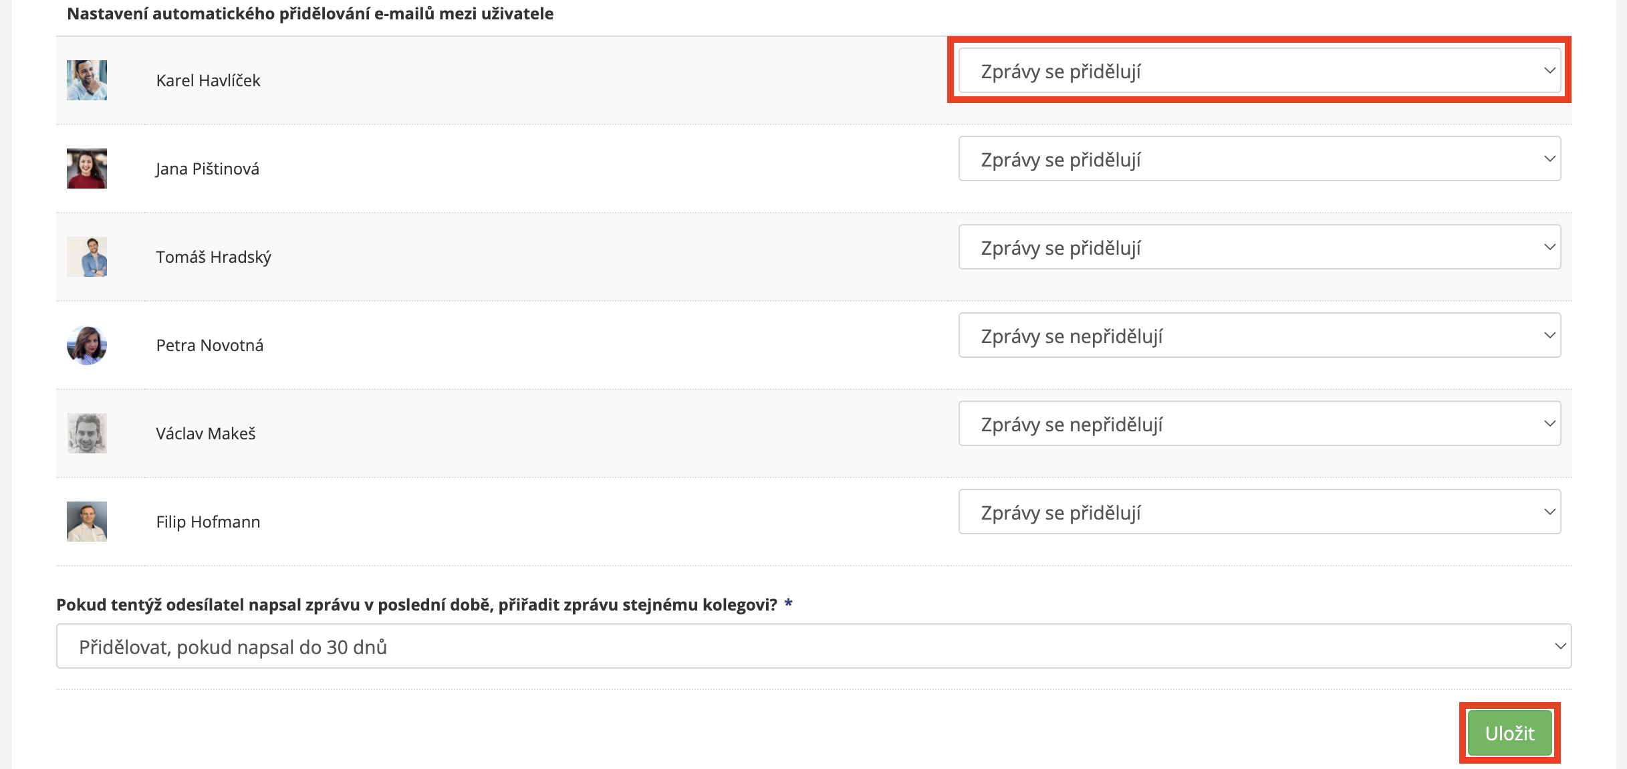1627x769 pixels.
Task: Click Filip Hofmann's avatar photo
Action: pyautogui.click(x=87, y=522)
